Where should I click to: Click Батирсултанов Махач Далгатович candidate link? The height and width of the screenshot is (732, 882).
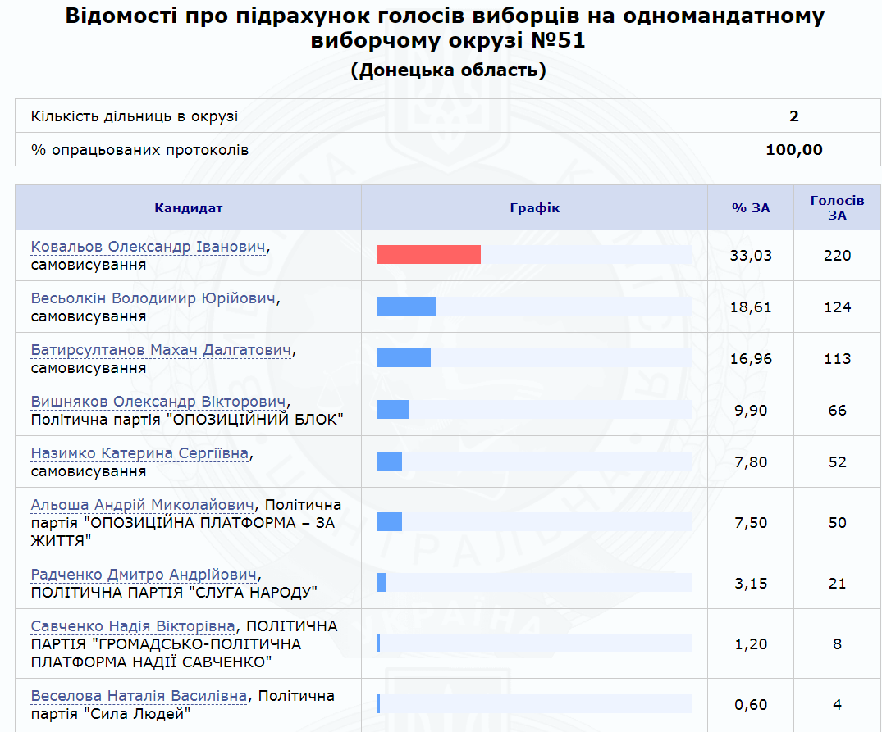pos(162,350)
